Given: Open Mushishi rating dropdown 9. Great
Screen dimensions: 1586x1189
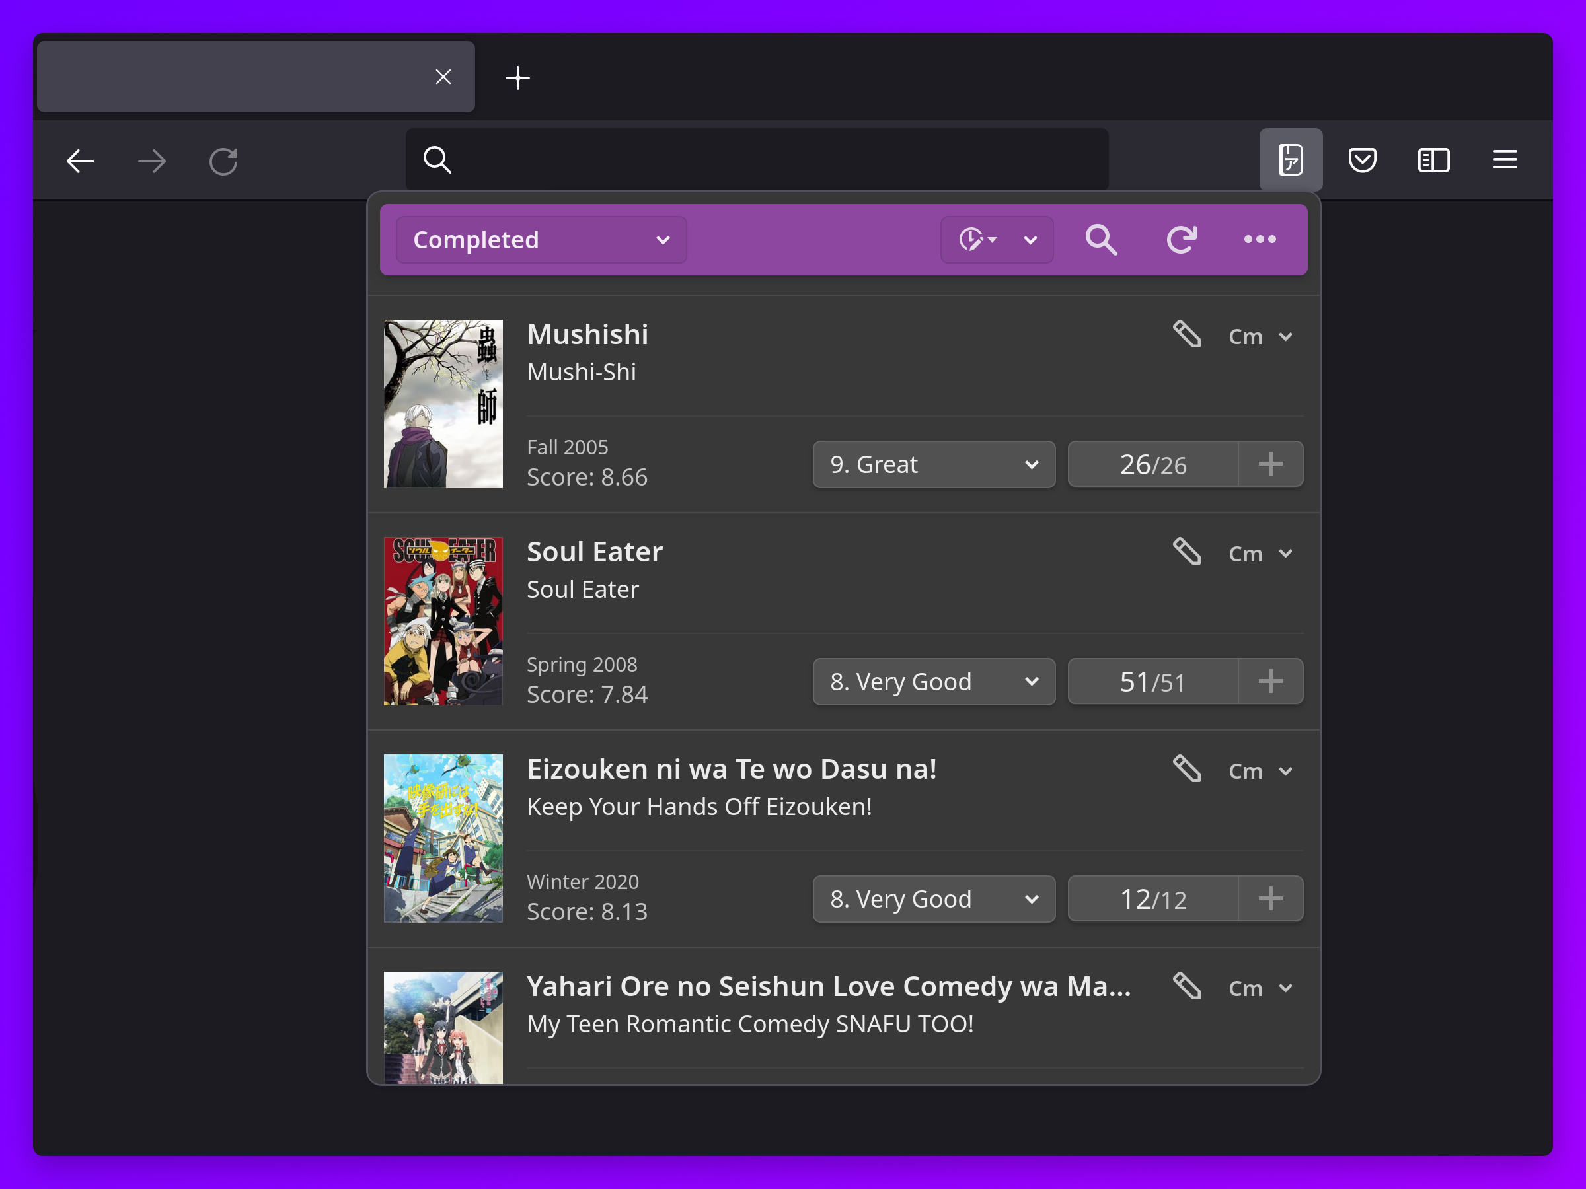Looking at the screenshot, I should [x=934, y=464].
